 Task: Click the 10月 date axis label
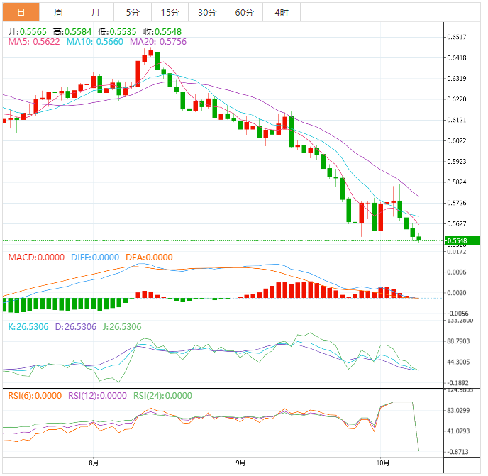click(x=383, y=463)
